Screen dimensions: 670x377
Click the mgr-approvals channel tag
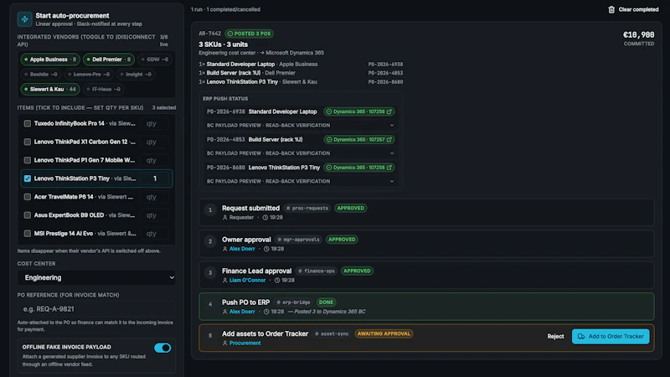coord(298,240)
